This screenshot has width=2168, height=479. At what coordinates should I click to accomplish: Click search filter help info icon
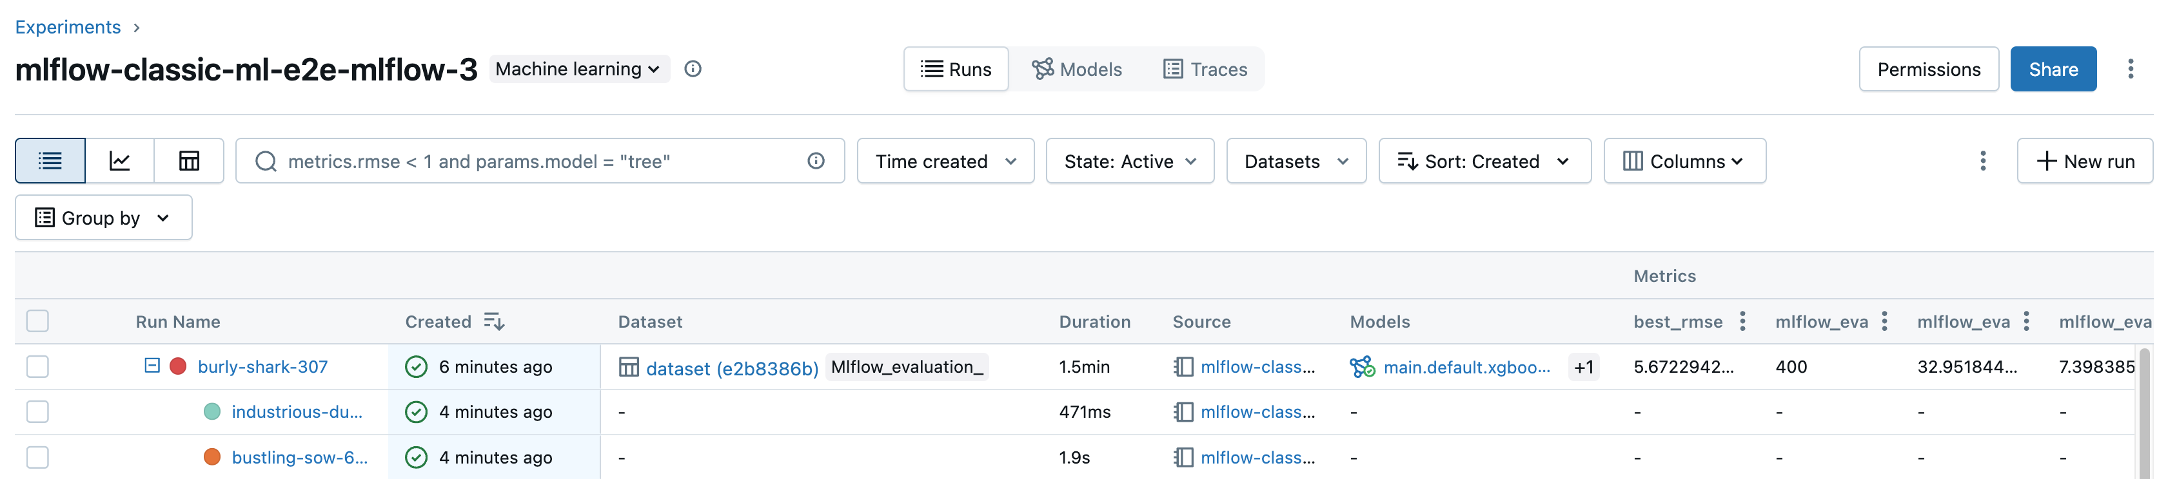[x=816, y=160]
